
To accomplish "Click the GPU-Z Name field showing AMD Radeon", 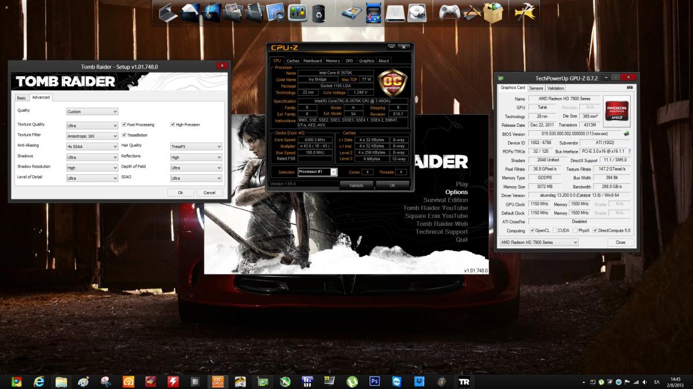I will tap(564, 99).
